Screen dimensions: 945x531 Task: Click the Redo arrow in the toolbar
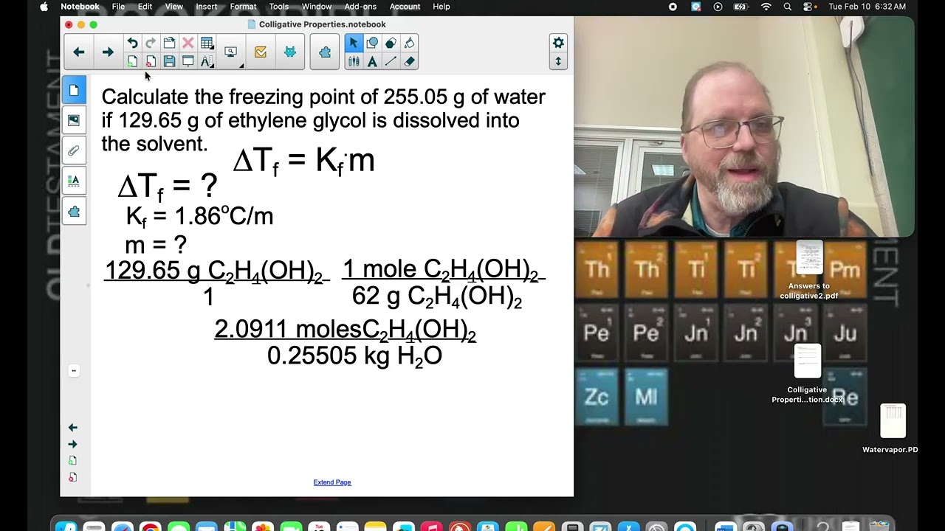151,44
